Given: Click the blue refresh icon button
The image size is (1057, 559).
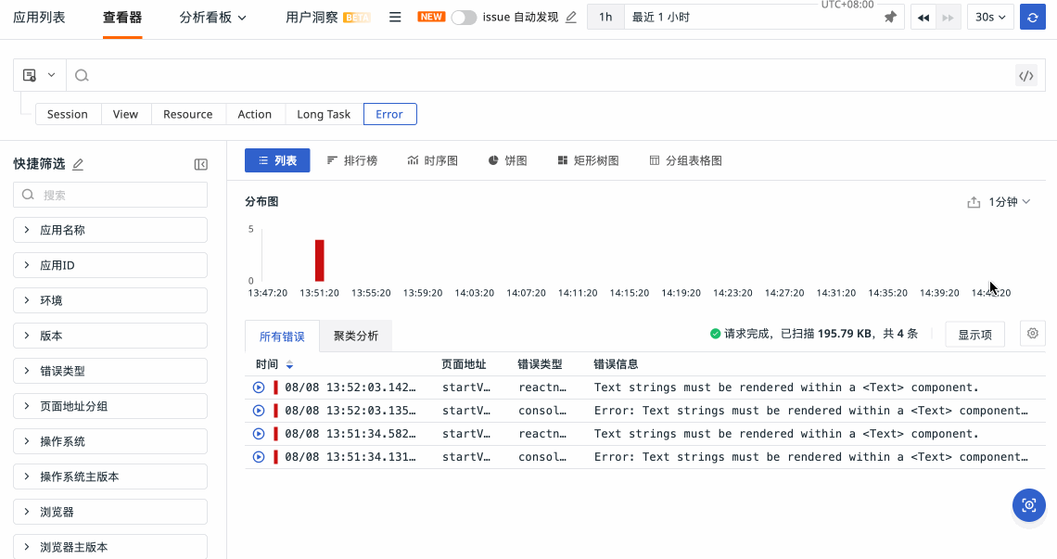Looking at the screenshot, I should tap(1032, 18).
